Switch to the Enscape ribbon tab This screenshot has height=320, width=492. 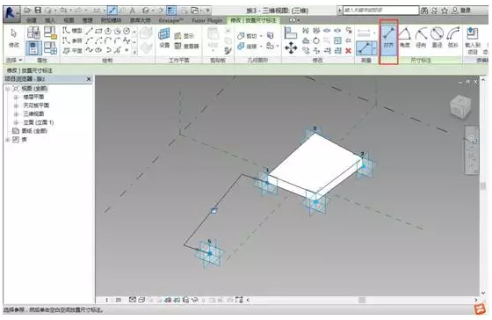point(171,20)
